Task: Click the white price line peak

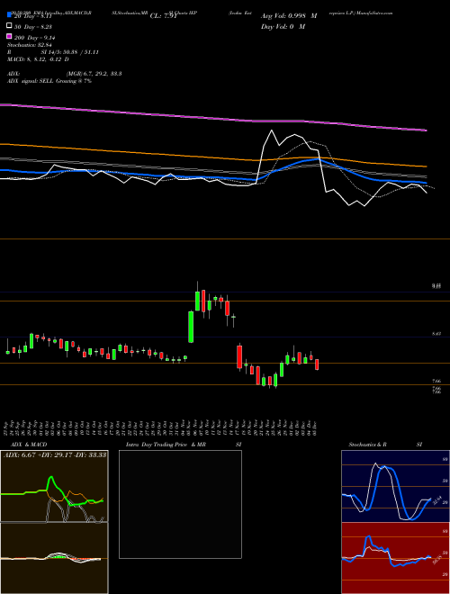Action: click(271, 130)
